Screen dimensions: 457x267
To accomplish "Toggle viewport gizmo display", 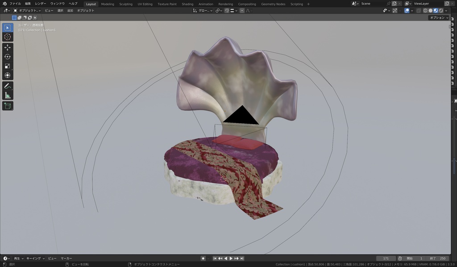I will [395, 11].
